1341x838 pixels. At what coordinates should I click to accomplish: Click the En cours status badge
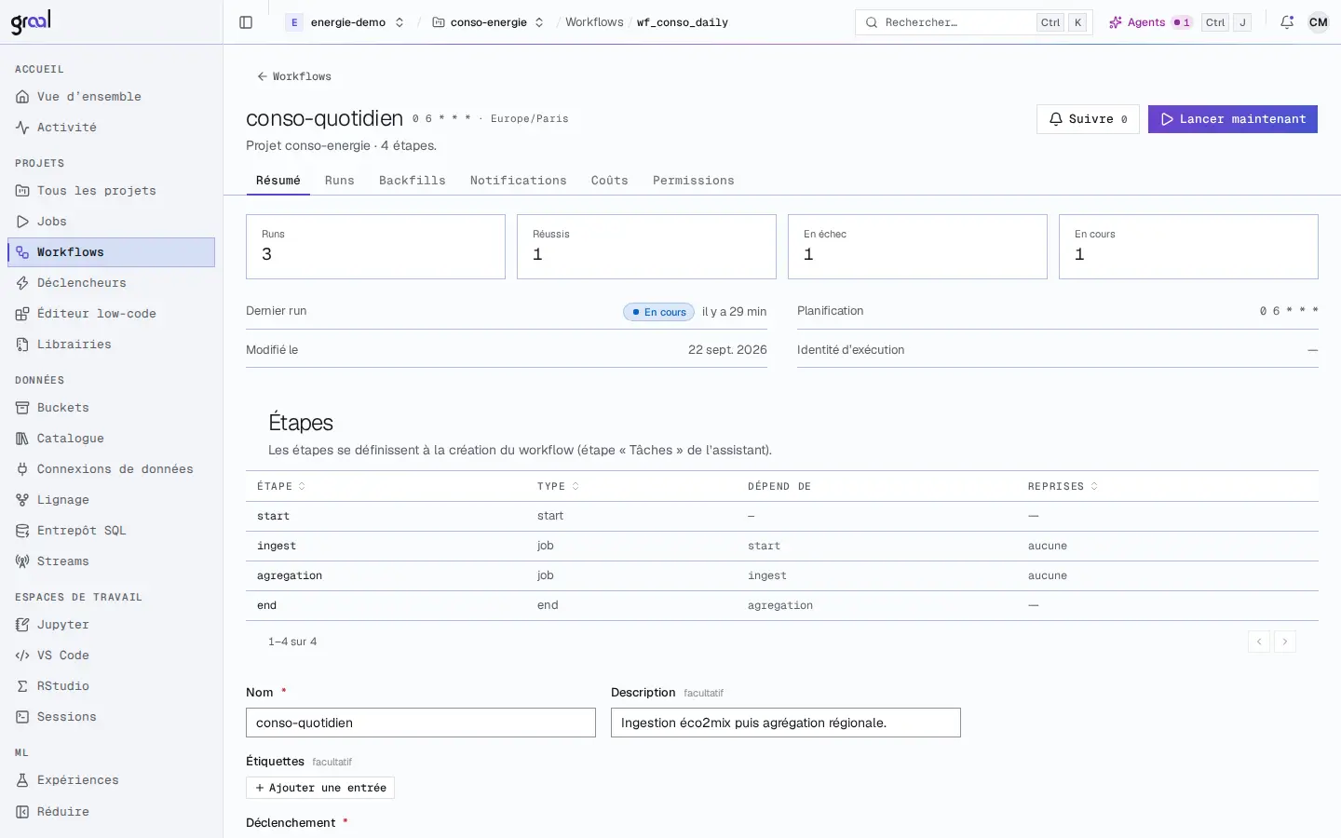pyautogui.click(x=659, y=312)
